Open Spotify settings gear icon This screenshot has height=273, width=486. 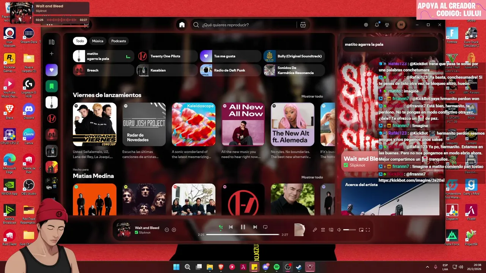366,25
